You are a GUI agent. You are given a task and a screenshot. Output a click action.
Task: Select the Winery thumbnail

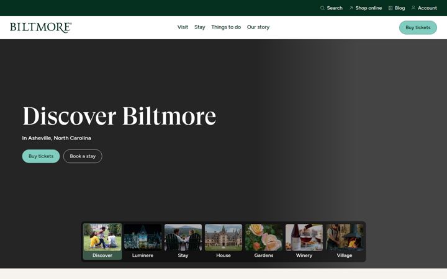[x=304, y=241]
